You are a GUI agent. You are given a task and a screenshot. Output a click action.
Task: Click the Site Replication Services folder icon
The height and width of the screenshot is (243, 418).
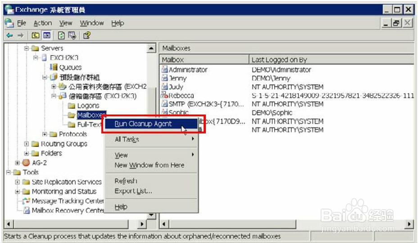pyautogui.click(x=26, y=182)
